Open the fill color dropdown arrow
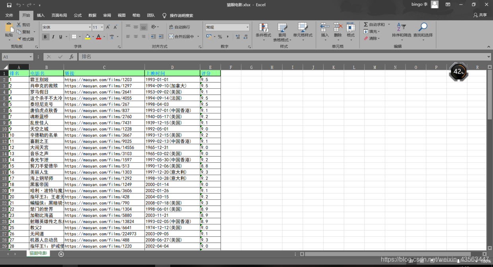The image size is (493, 267). (x=93, y=37)
